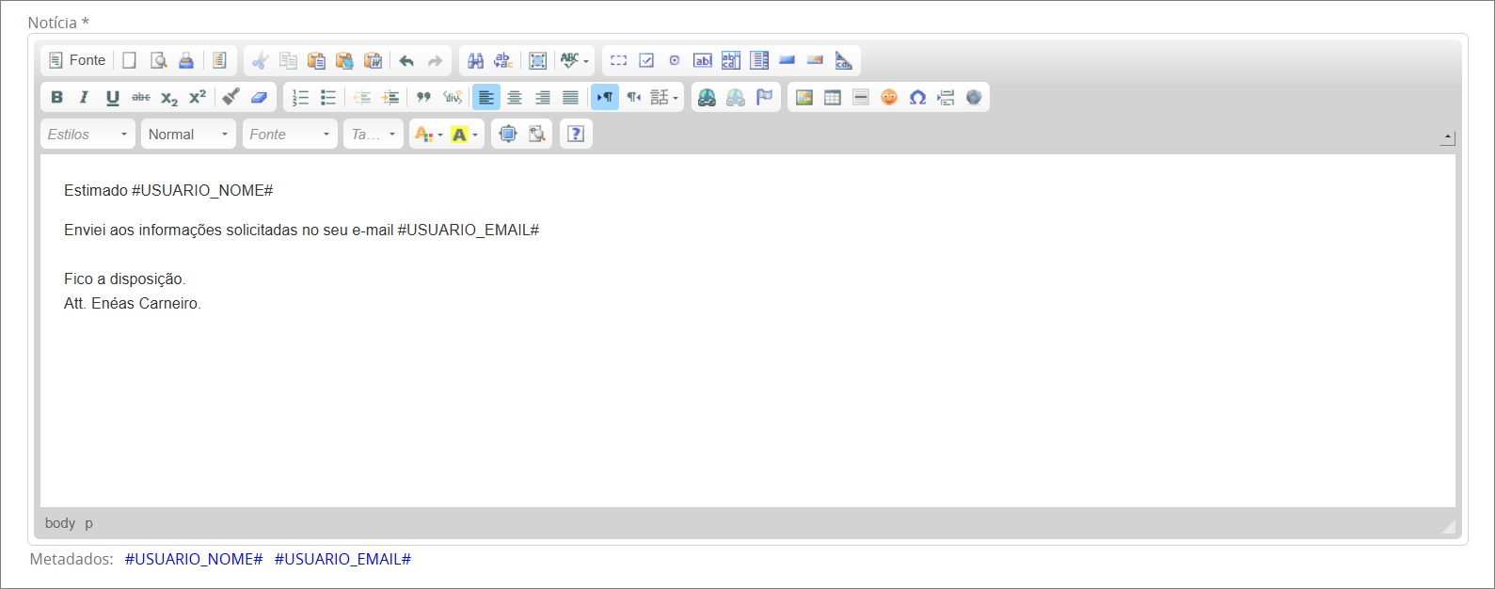Toggle Underline formatting

click(x=113, y=97)
